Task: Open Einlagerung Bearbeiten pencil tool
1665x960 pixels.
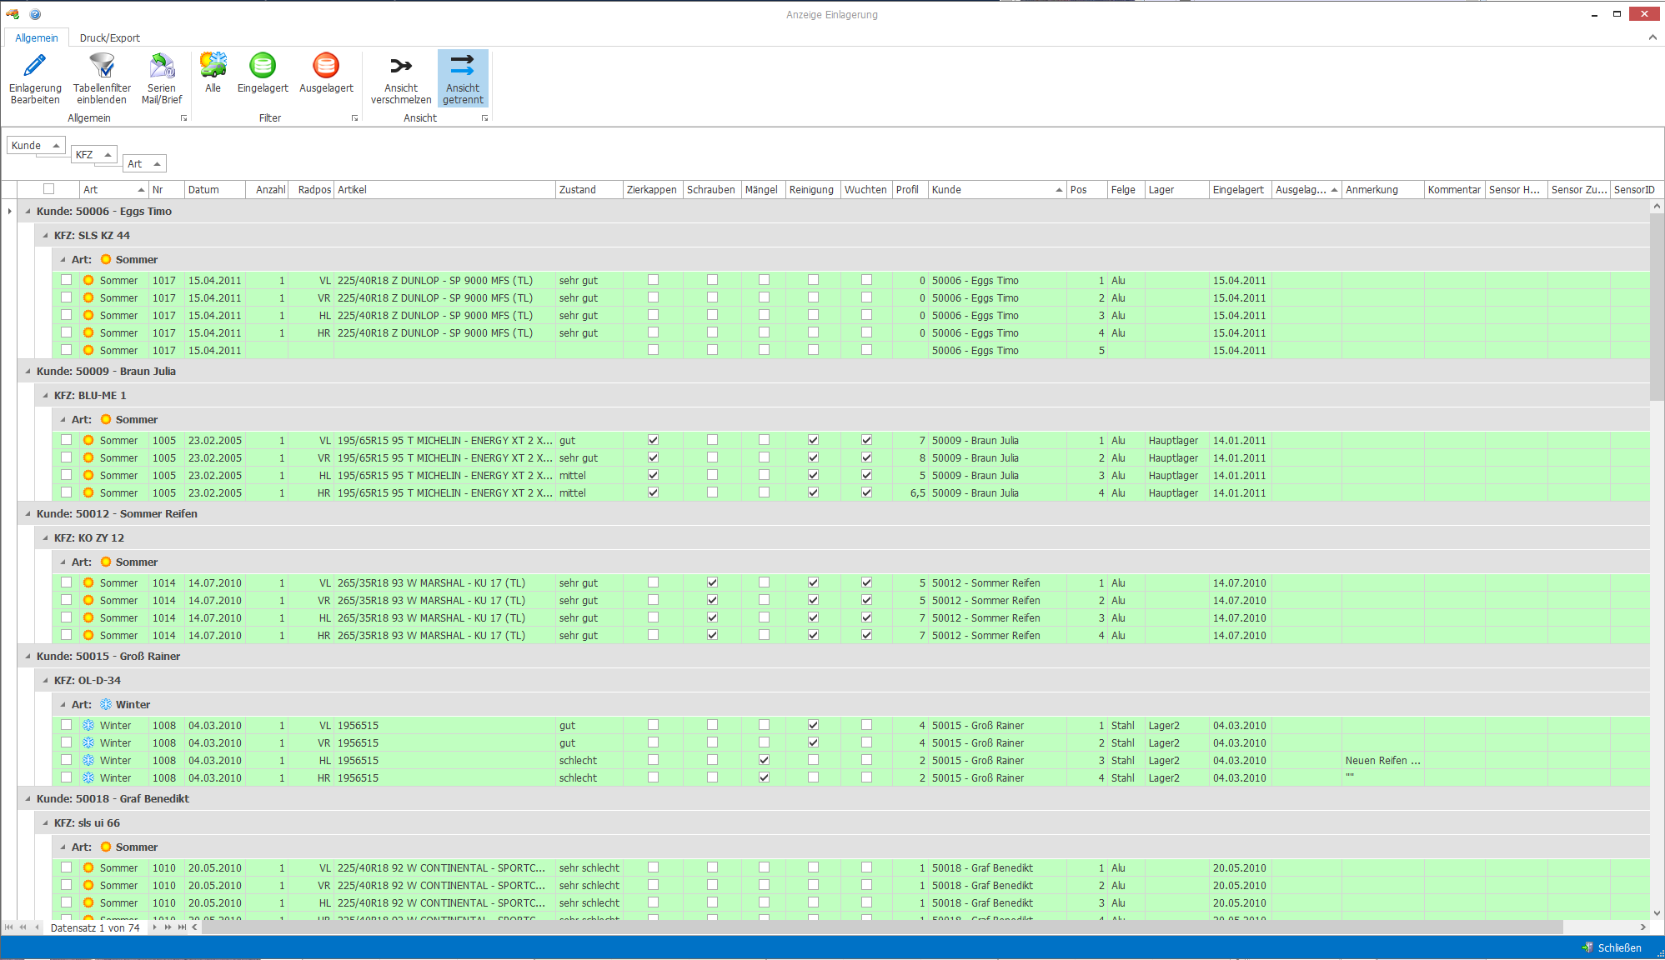Action: (x=35, y=78)
